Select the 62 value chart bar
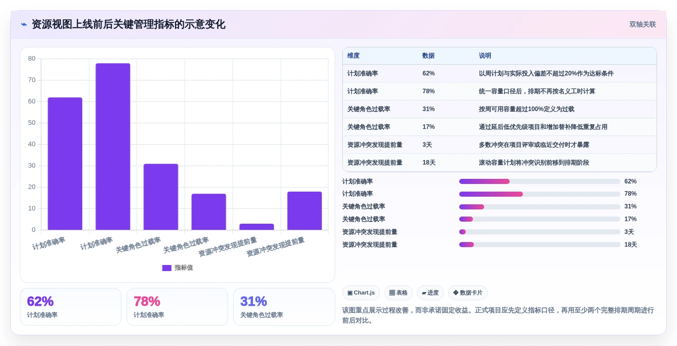This screenshot has width=677, height=346. [x=65, y=164]
